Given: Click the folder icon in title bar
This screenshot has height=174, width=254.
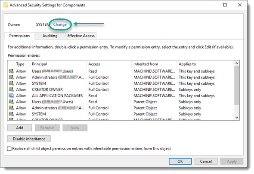Looking at the screenshot, I should (6, 5).
